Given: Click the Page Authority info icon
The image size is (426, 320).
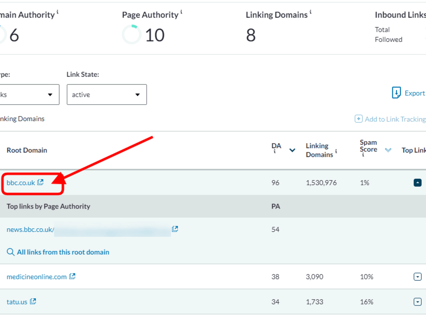Looking at the screenshot, I should [181, 12].
